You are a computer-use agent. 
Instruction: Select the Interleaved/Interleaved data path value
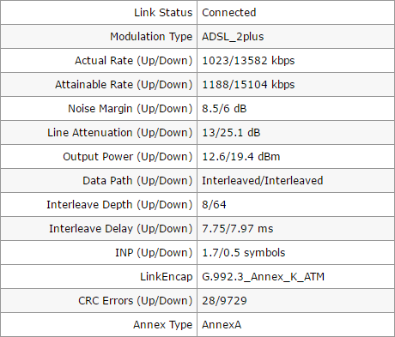(262, 181)
